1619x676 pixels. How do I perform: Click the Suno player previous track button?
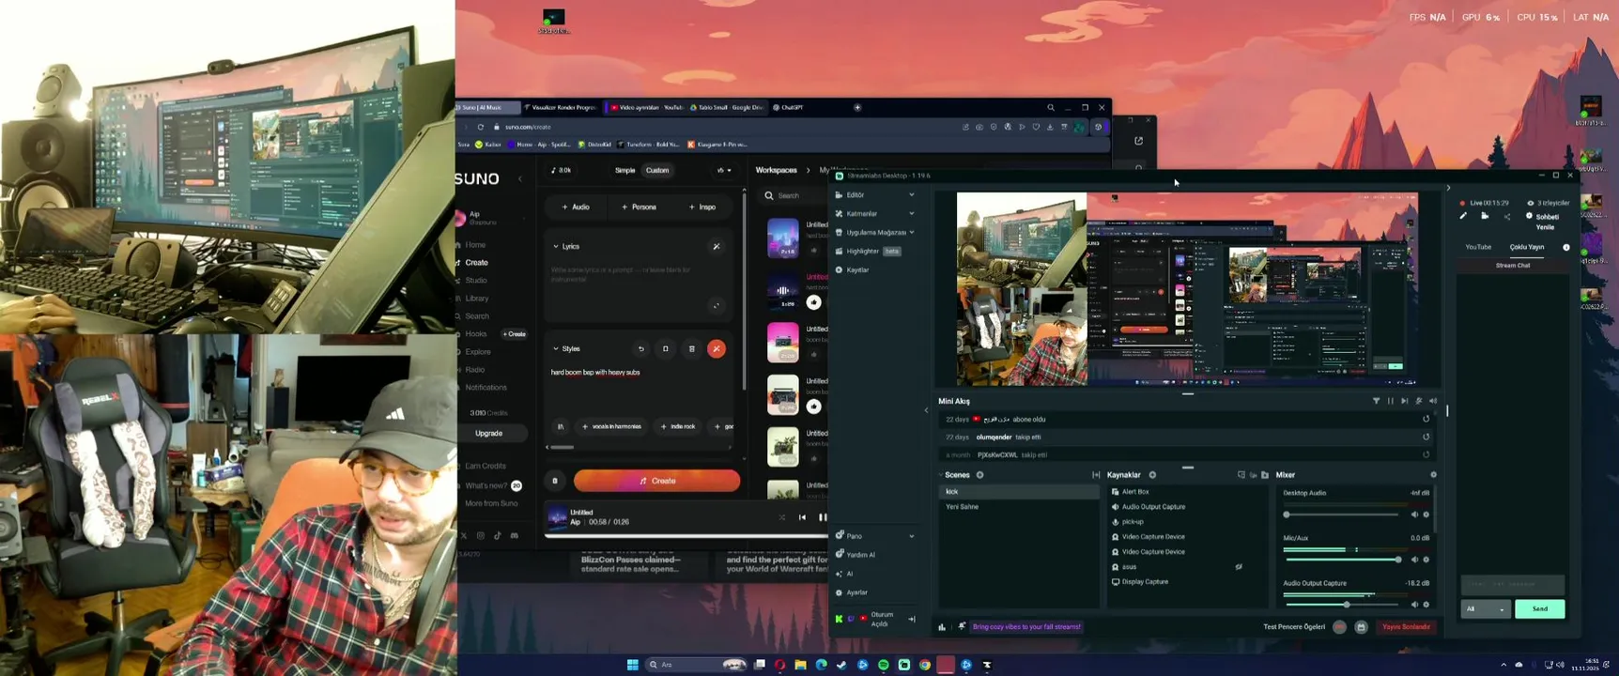point(802,517)
